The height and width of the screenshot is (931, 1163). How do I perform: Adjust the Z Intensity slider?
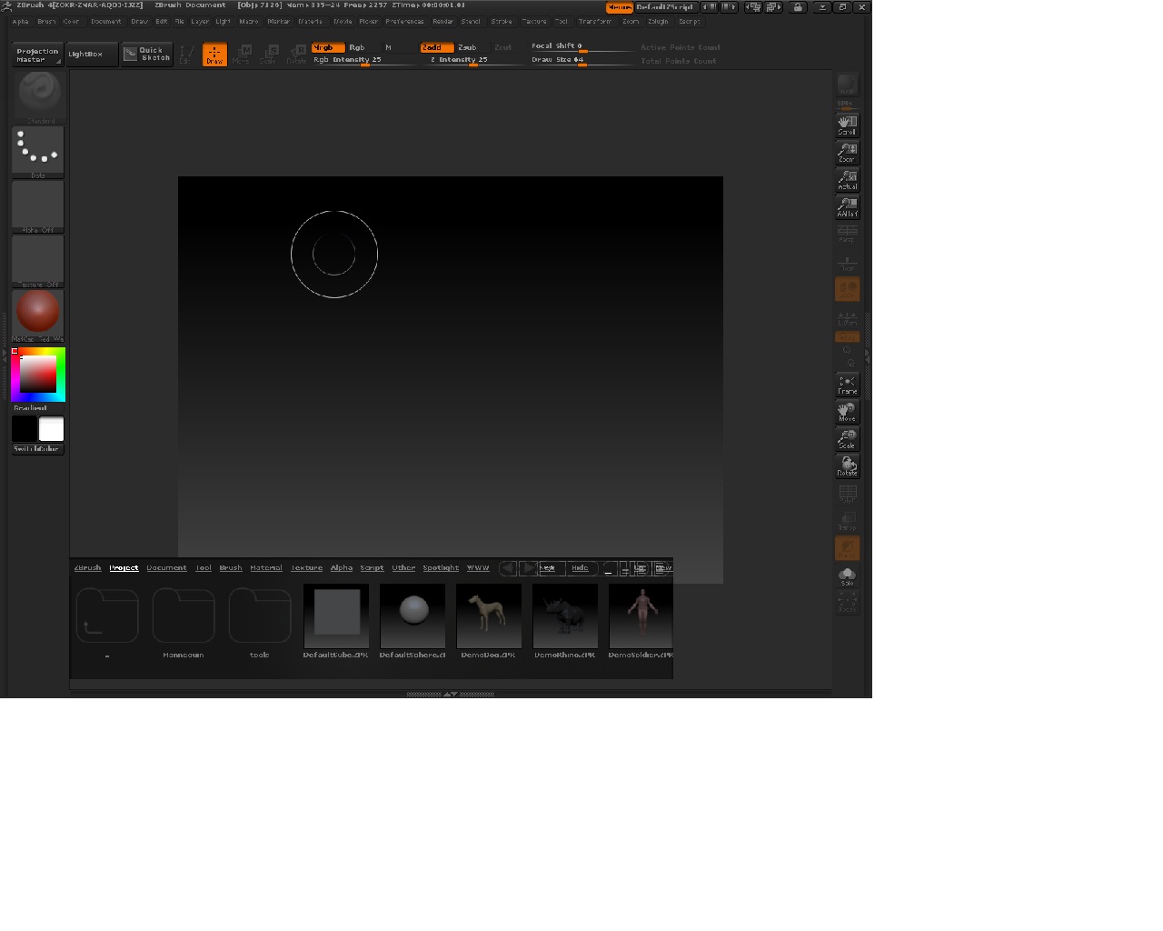click(x=472, y=60)
